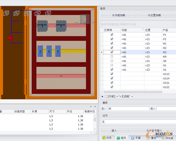Select the red pushbutton on the cabinet door

(x=10, y=38)
